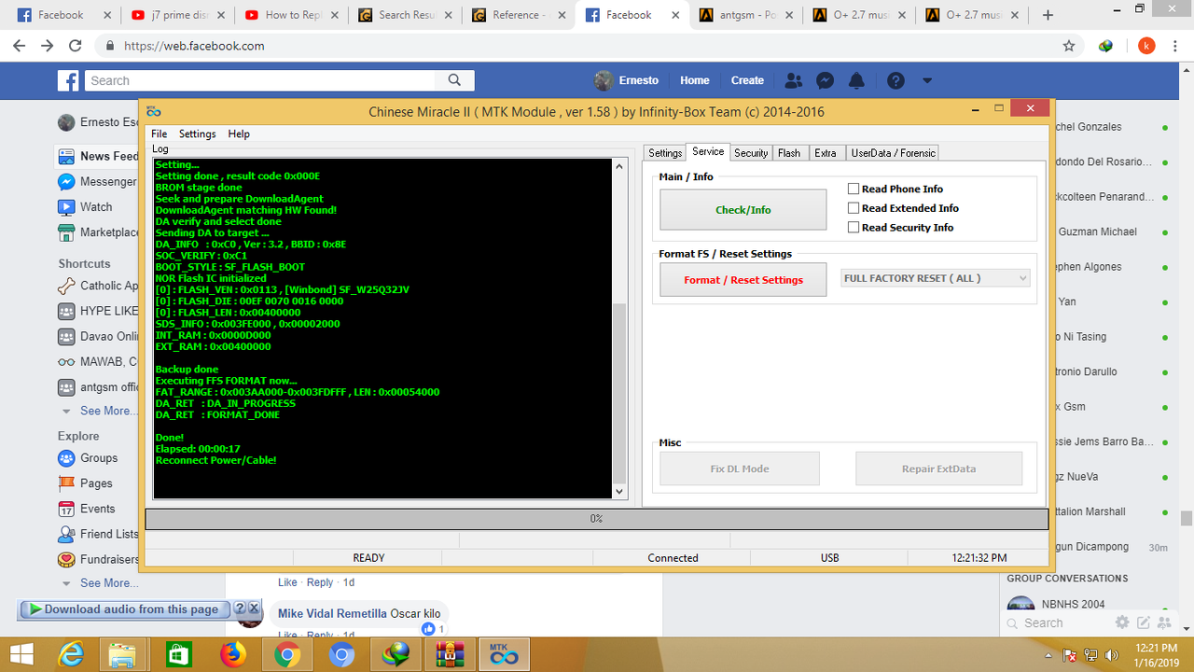The height and width of the screenshot is (672, 1194).
Task: Click Fix DL Mode button
Action: 740,469
